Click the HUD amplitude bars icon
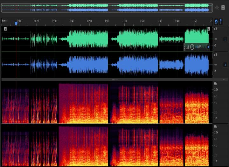 pyautogui.click(x=187, y=47)
